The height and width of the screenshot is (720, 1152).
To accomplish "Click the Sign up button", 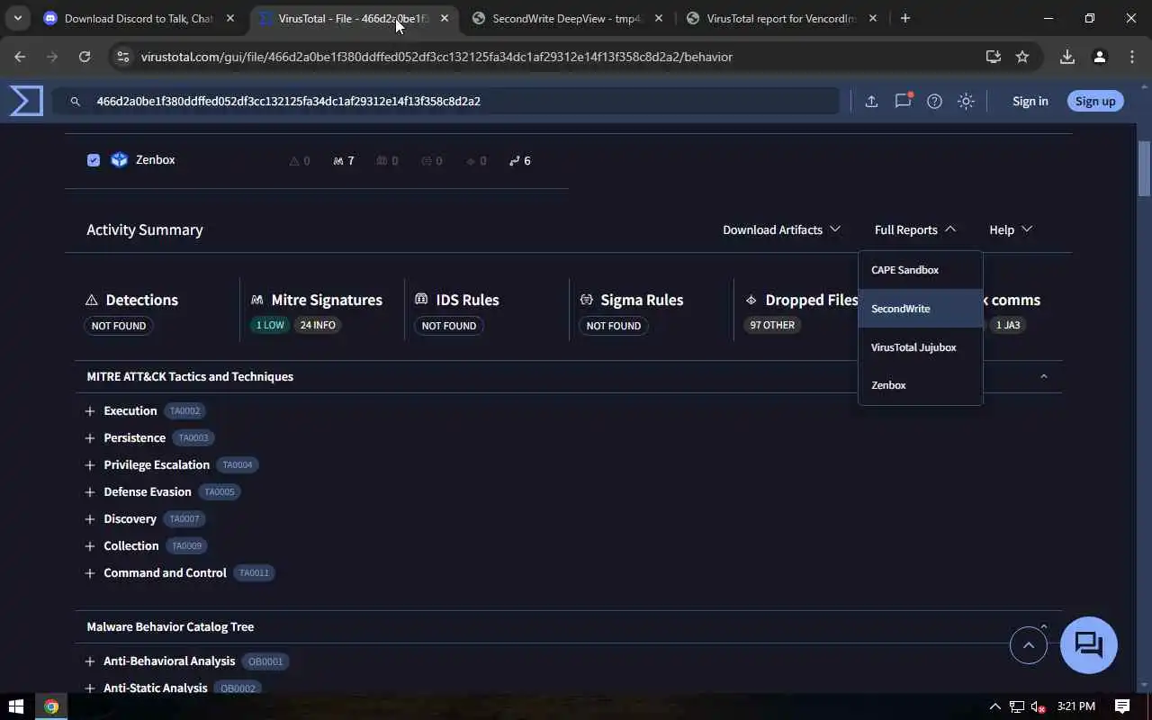I will pyautogui.click(x=1095, y=101).
